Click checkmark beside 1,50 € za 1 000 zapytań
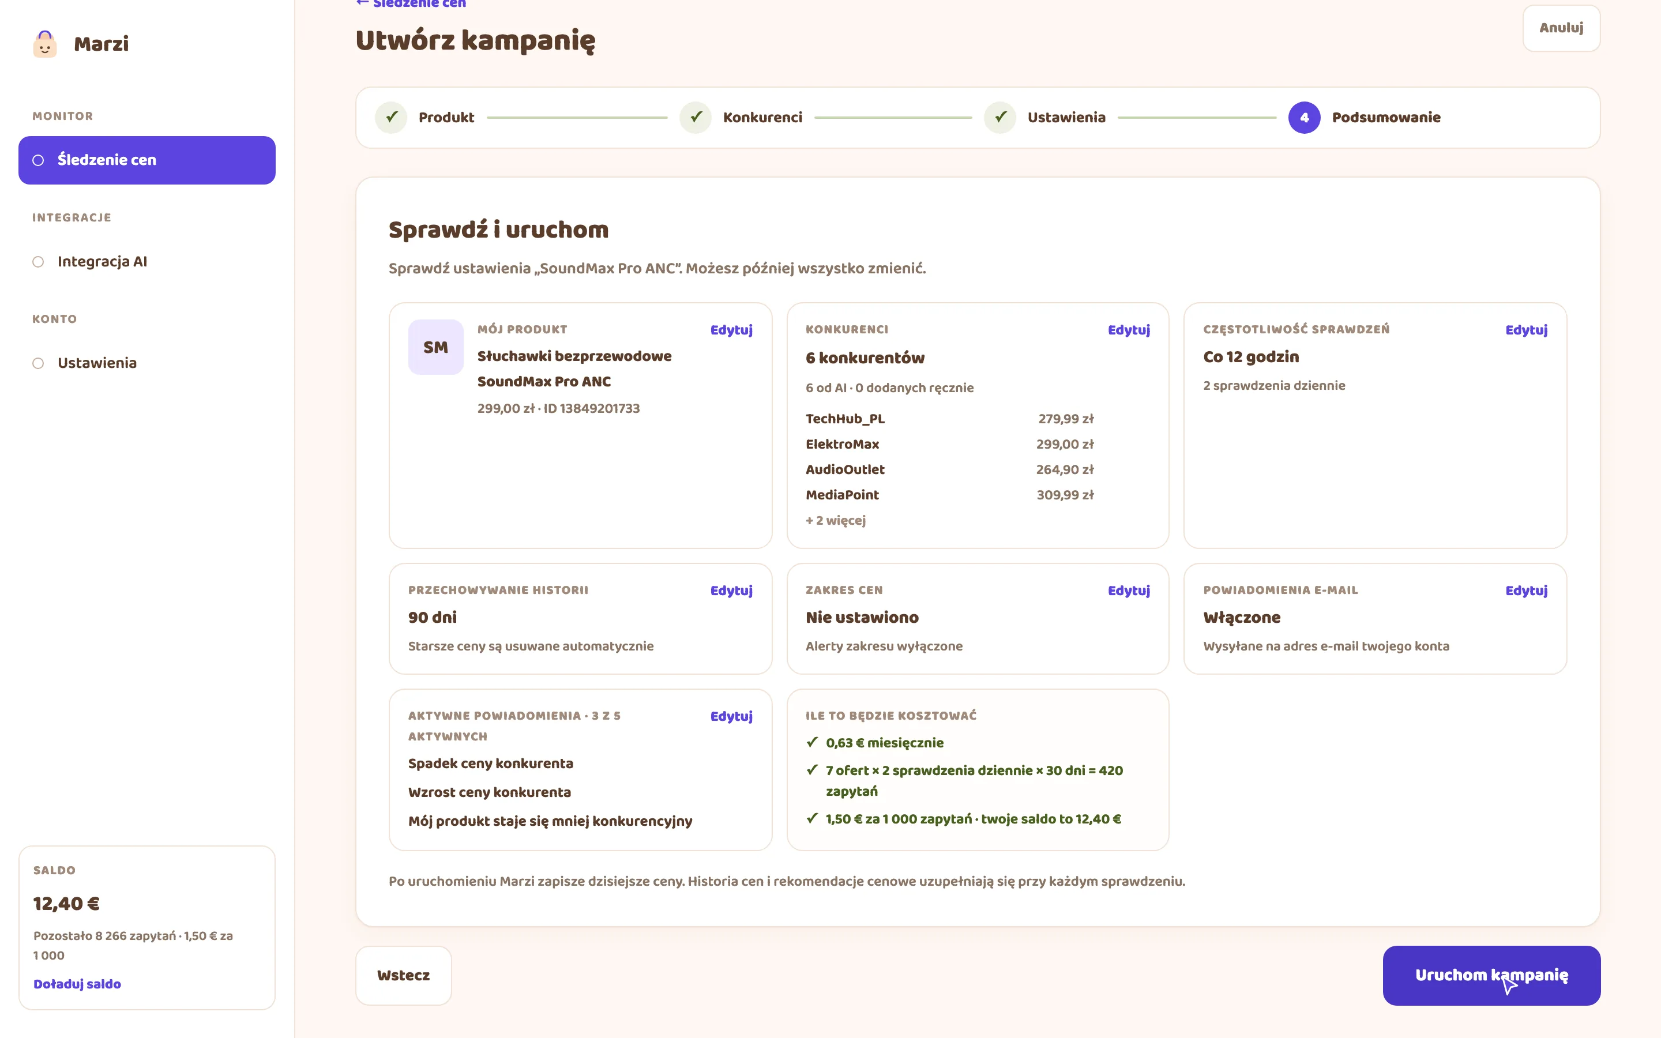Image resolution: width=1661 pixels, height=1038 pixels. 812,818
